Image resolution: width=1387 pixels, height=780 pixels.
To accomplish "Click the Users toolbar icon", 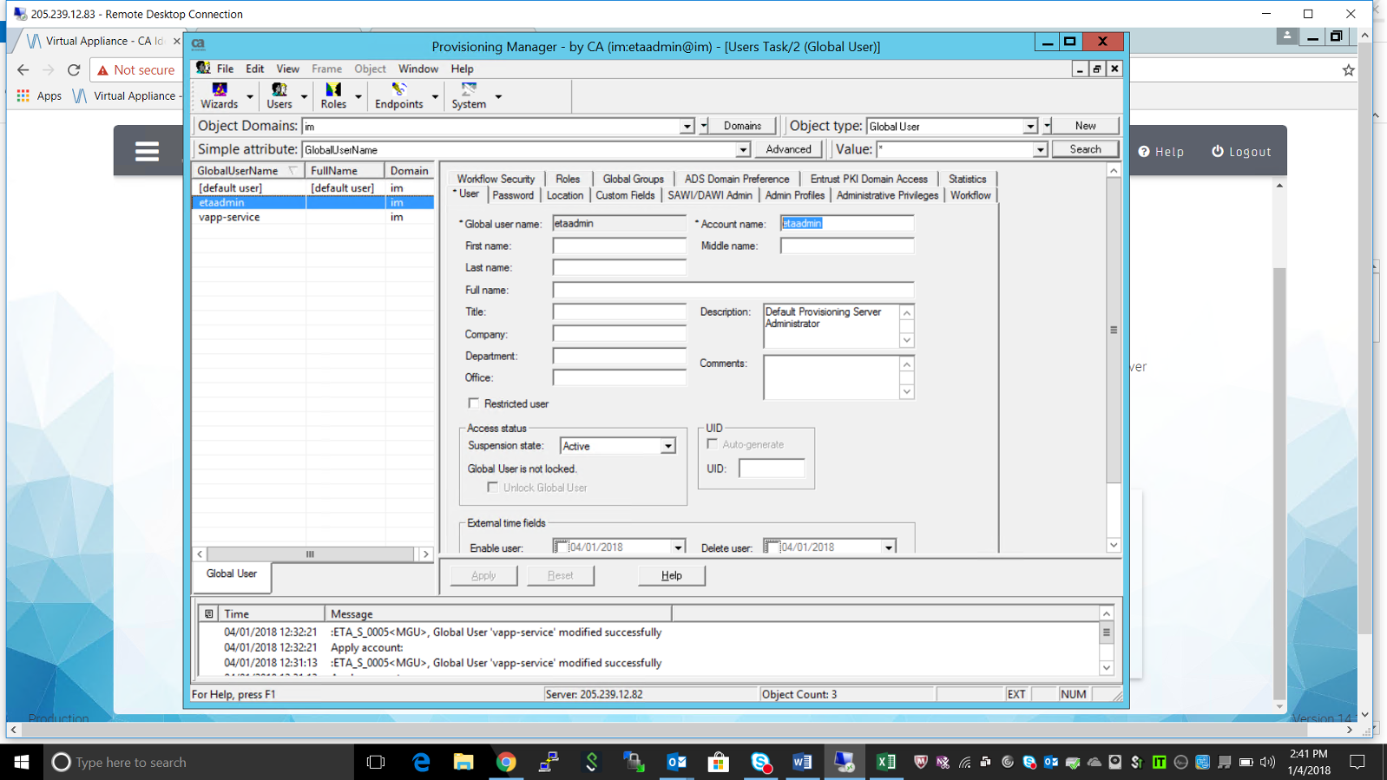I will 279,95.
